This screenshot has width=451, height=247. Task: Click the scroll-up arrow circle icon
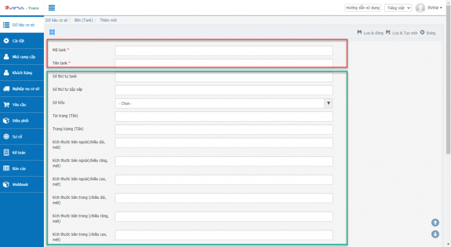click(435, 222)
